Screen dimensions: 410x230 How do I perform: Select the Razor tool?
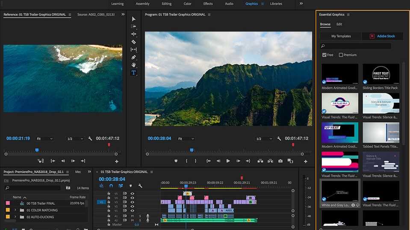133,42
